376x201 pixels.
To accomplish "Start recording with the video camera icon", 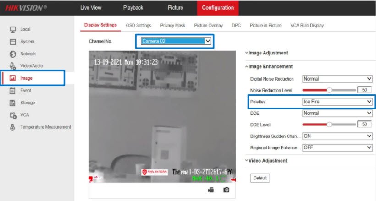I will click(211, 190).
